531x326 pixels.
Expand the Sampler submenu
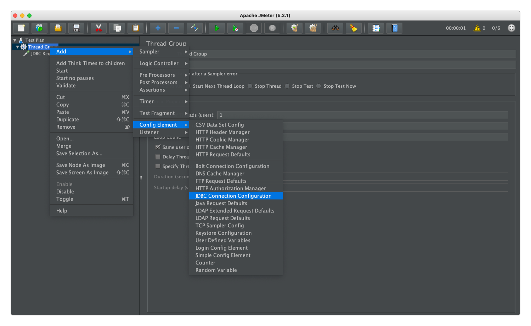pos(161,52)
